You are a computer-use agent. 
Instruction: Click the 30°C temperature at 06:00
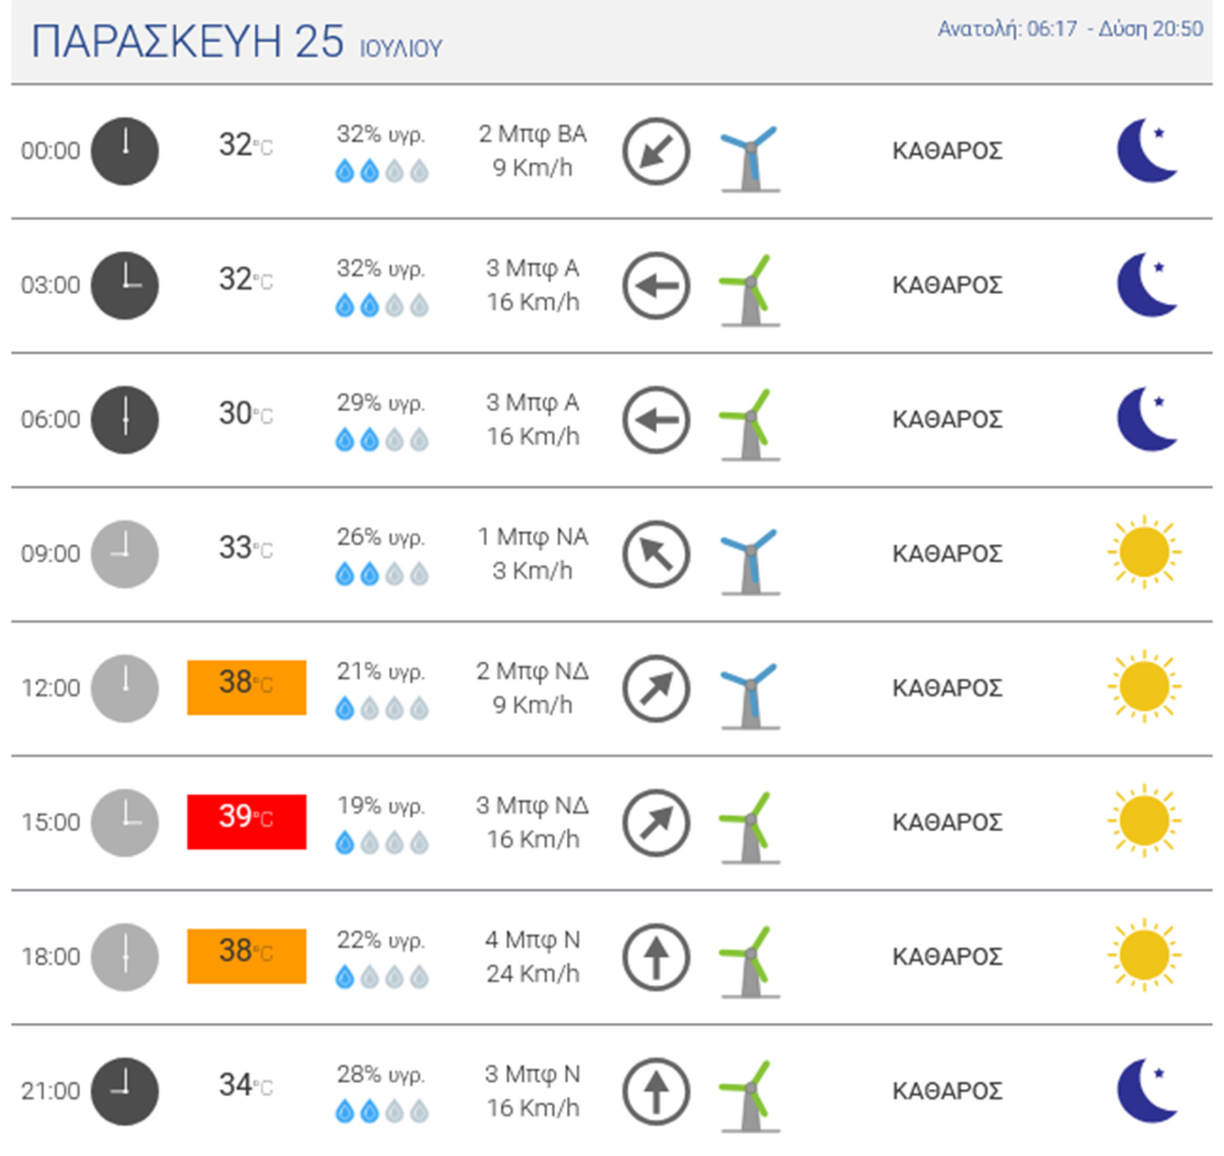(245, 414)
